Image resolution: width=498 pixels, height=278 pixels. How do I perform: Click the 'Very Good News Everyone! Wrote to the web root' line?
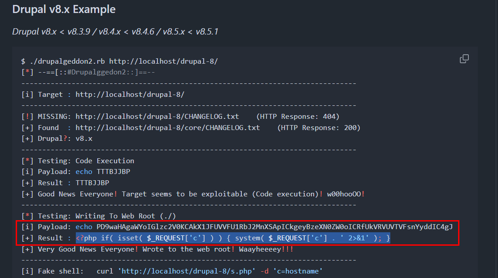coord(157,249)
